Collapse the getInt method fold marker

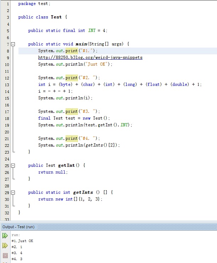13,166
